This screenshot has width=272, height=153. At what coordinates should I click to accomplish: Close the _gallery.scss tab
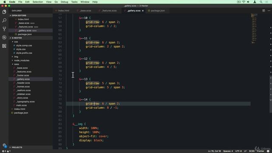pos(143,11)
